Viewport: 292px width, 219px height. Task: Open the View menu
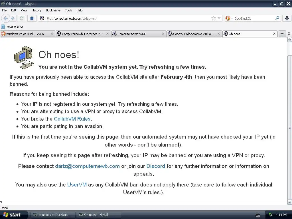(x=24, y=10)
